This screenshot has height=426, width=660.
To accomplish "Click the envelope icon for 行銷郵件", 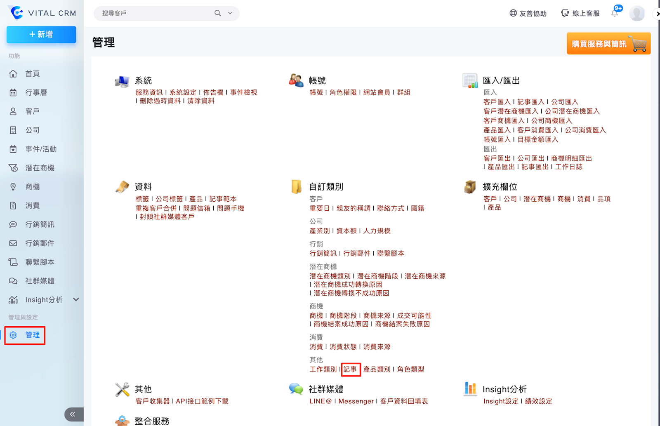I will (x=13, y=243).
